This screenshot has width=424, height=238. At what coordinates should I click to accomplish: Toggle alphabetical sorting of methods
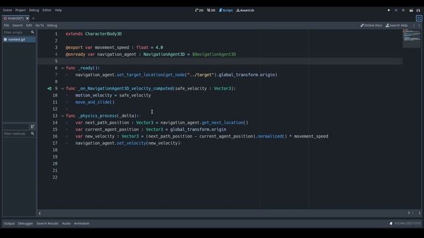tap(32, 126)
